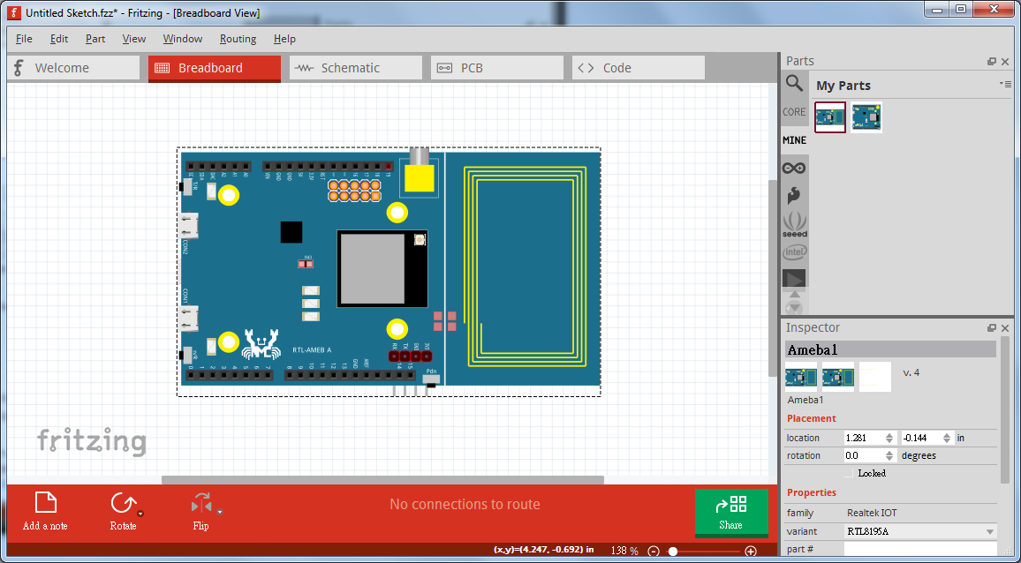Open the SparkFun flame parts bin

[x=794, y=195]
